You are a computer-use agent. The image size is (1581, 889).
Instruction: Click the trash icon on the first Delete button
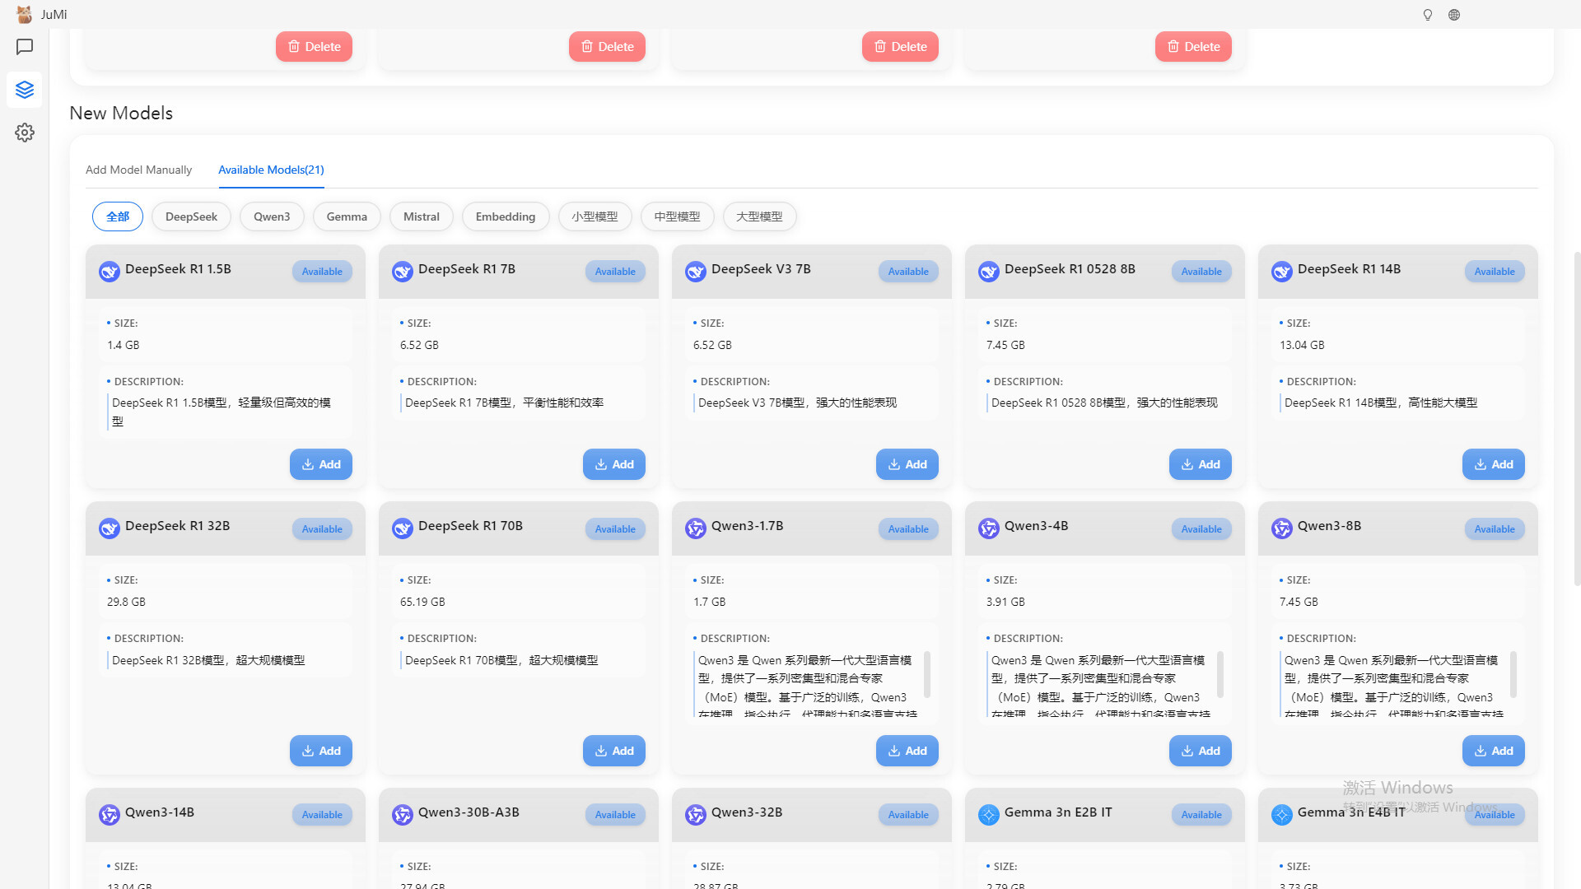click(295, 46)
